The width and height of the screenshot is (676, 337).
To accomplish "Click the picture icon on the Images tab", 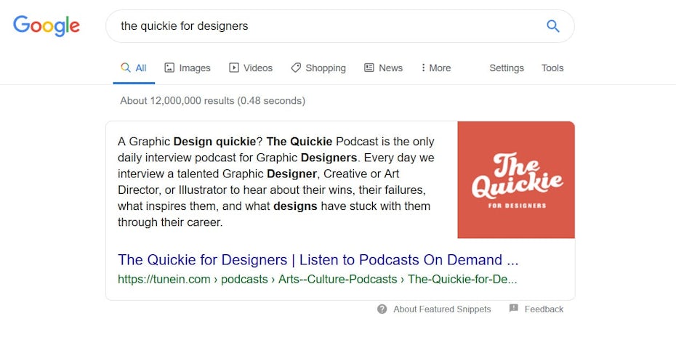I will pos(169,68).
